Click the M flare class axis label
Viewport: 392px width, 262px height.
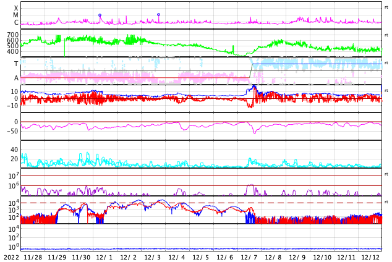(x=15, y=15)
